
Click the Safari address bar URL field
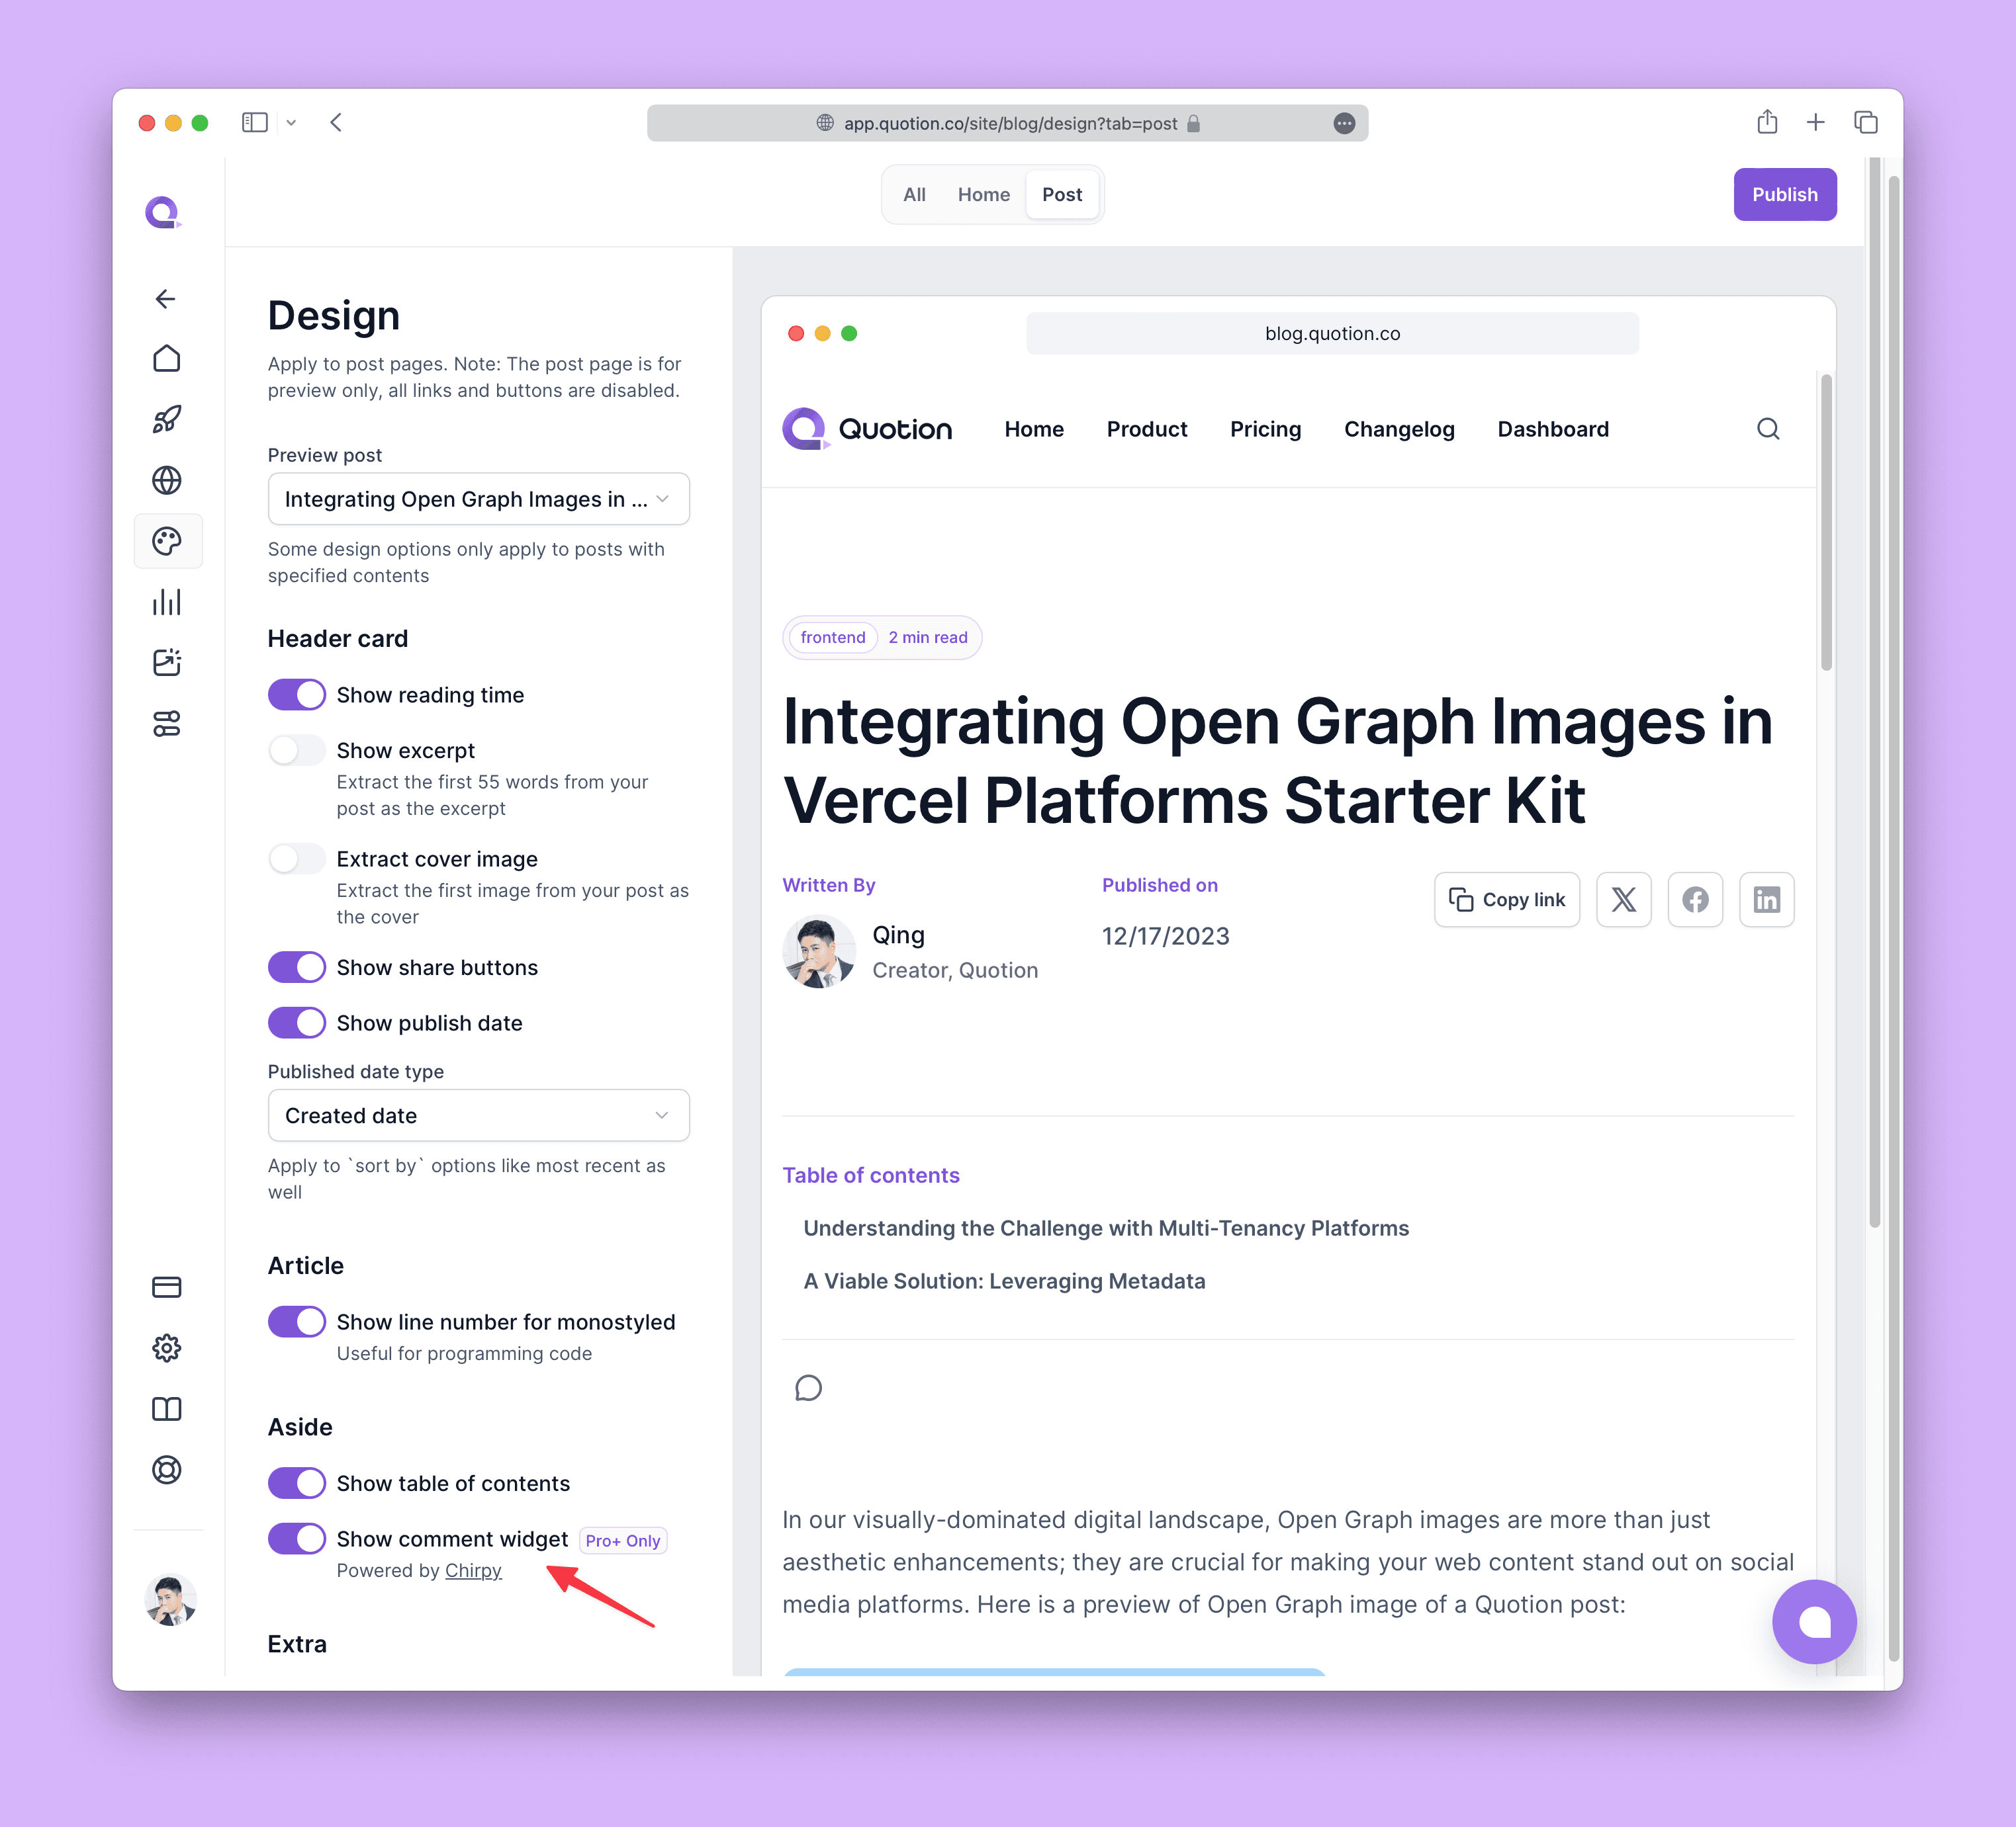[1007, 123]
